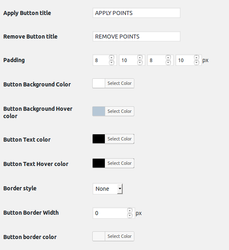Select Color for Button Background Hover color
Image resolution: width=229 pixels, height=250 pixels.
coord(119,111)
